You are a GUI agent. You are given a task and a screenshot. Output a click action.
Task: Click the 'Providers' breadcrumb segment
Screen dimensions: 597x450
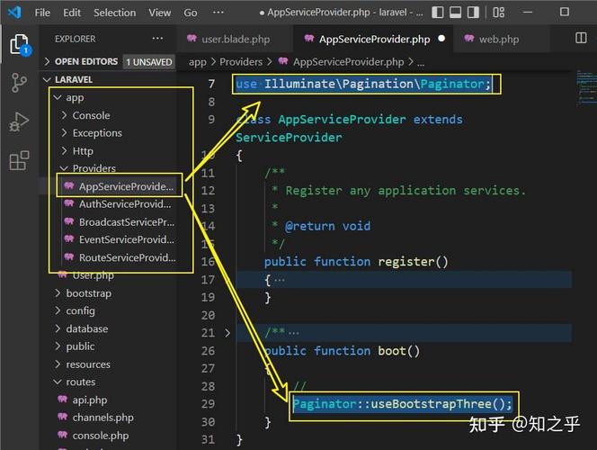(x=241, y=62)
